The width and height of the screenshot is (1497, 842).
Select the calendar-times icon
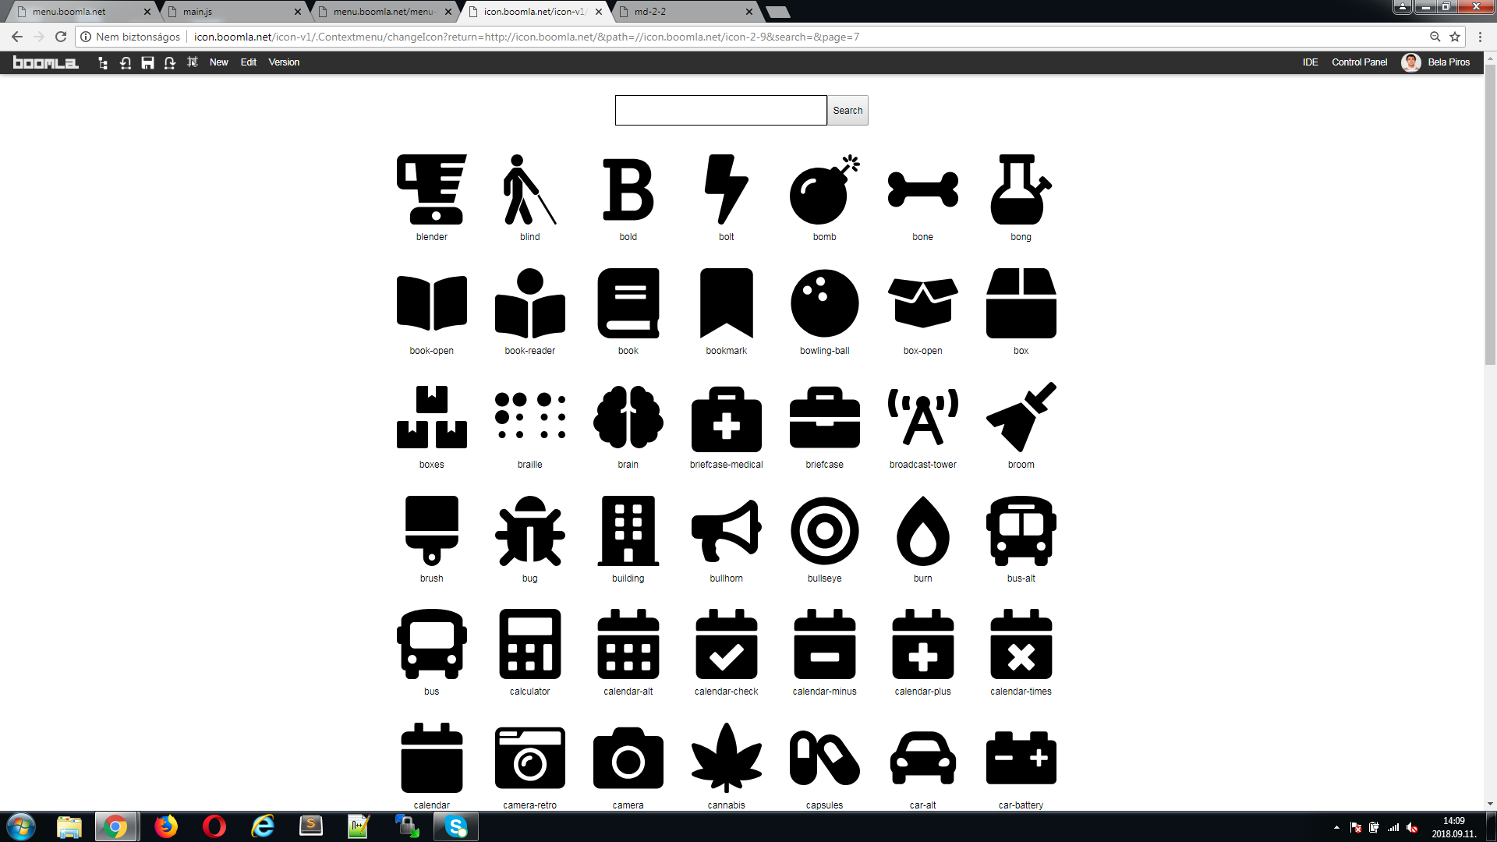point(1021,644)
